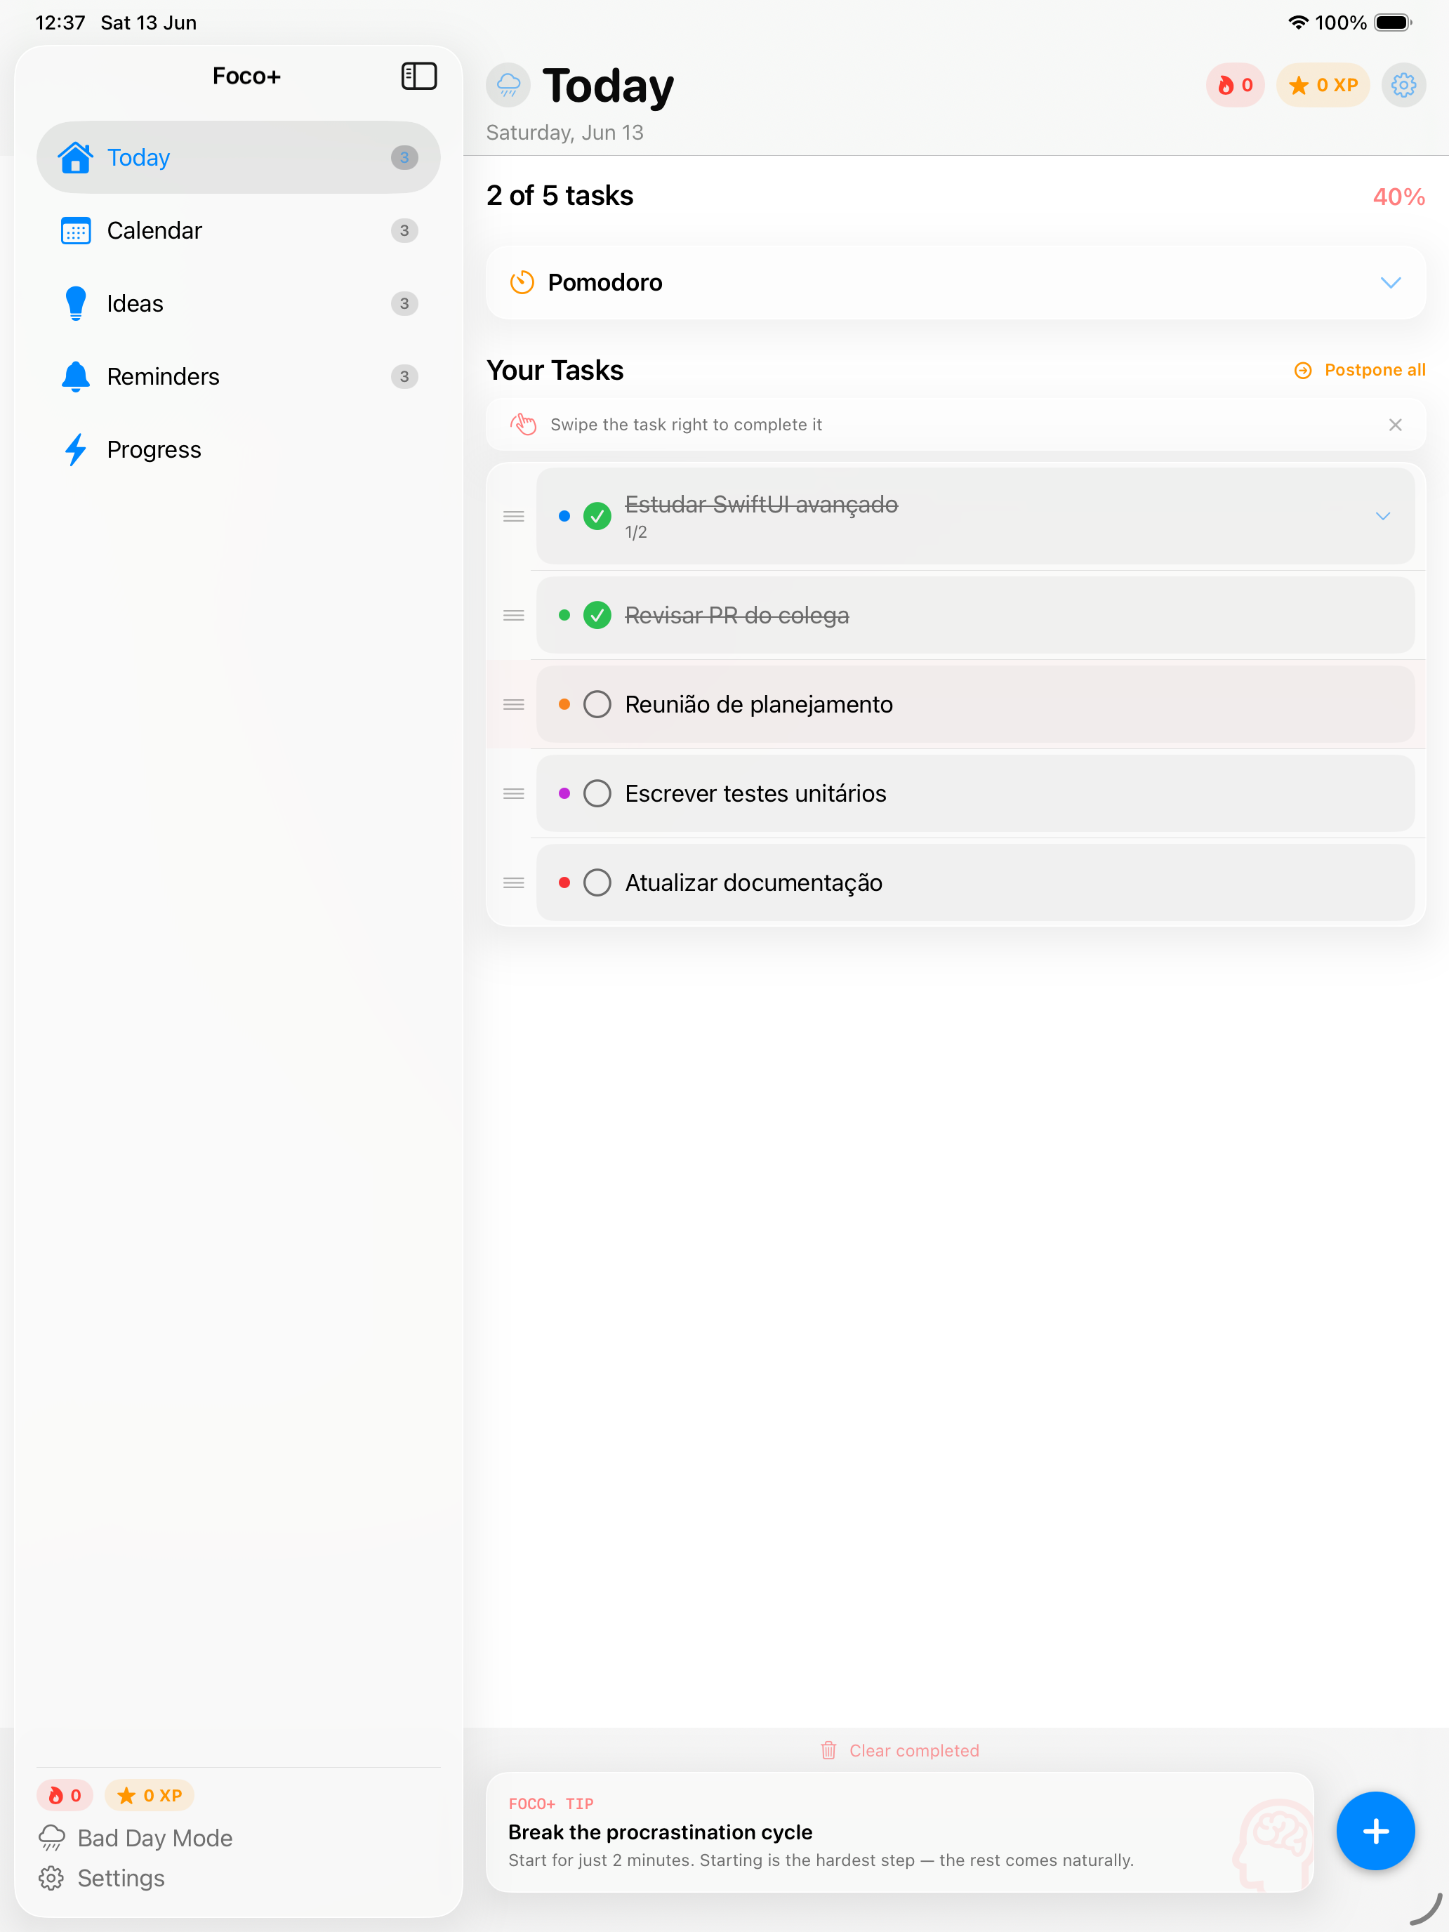Tap the swipe gesture hand icon
1449x1932 pixels.
(523, 425)
